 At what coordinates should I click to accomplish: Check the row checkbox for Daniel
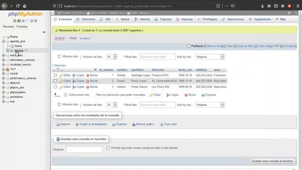(x=55, y=81)
